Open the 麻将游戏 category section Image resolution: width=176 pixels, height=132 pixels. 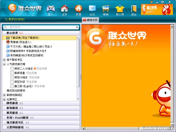click(41, 108)
